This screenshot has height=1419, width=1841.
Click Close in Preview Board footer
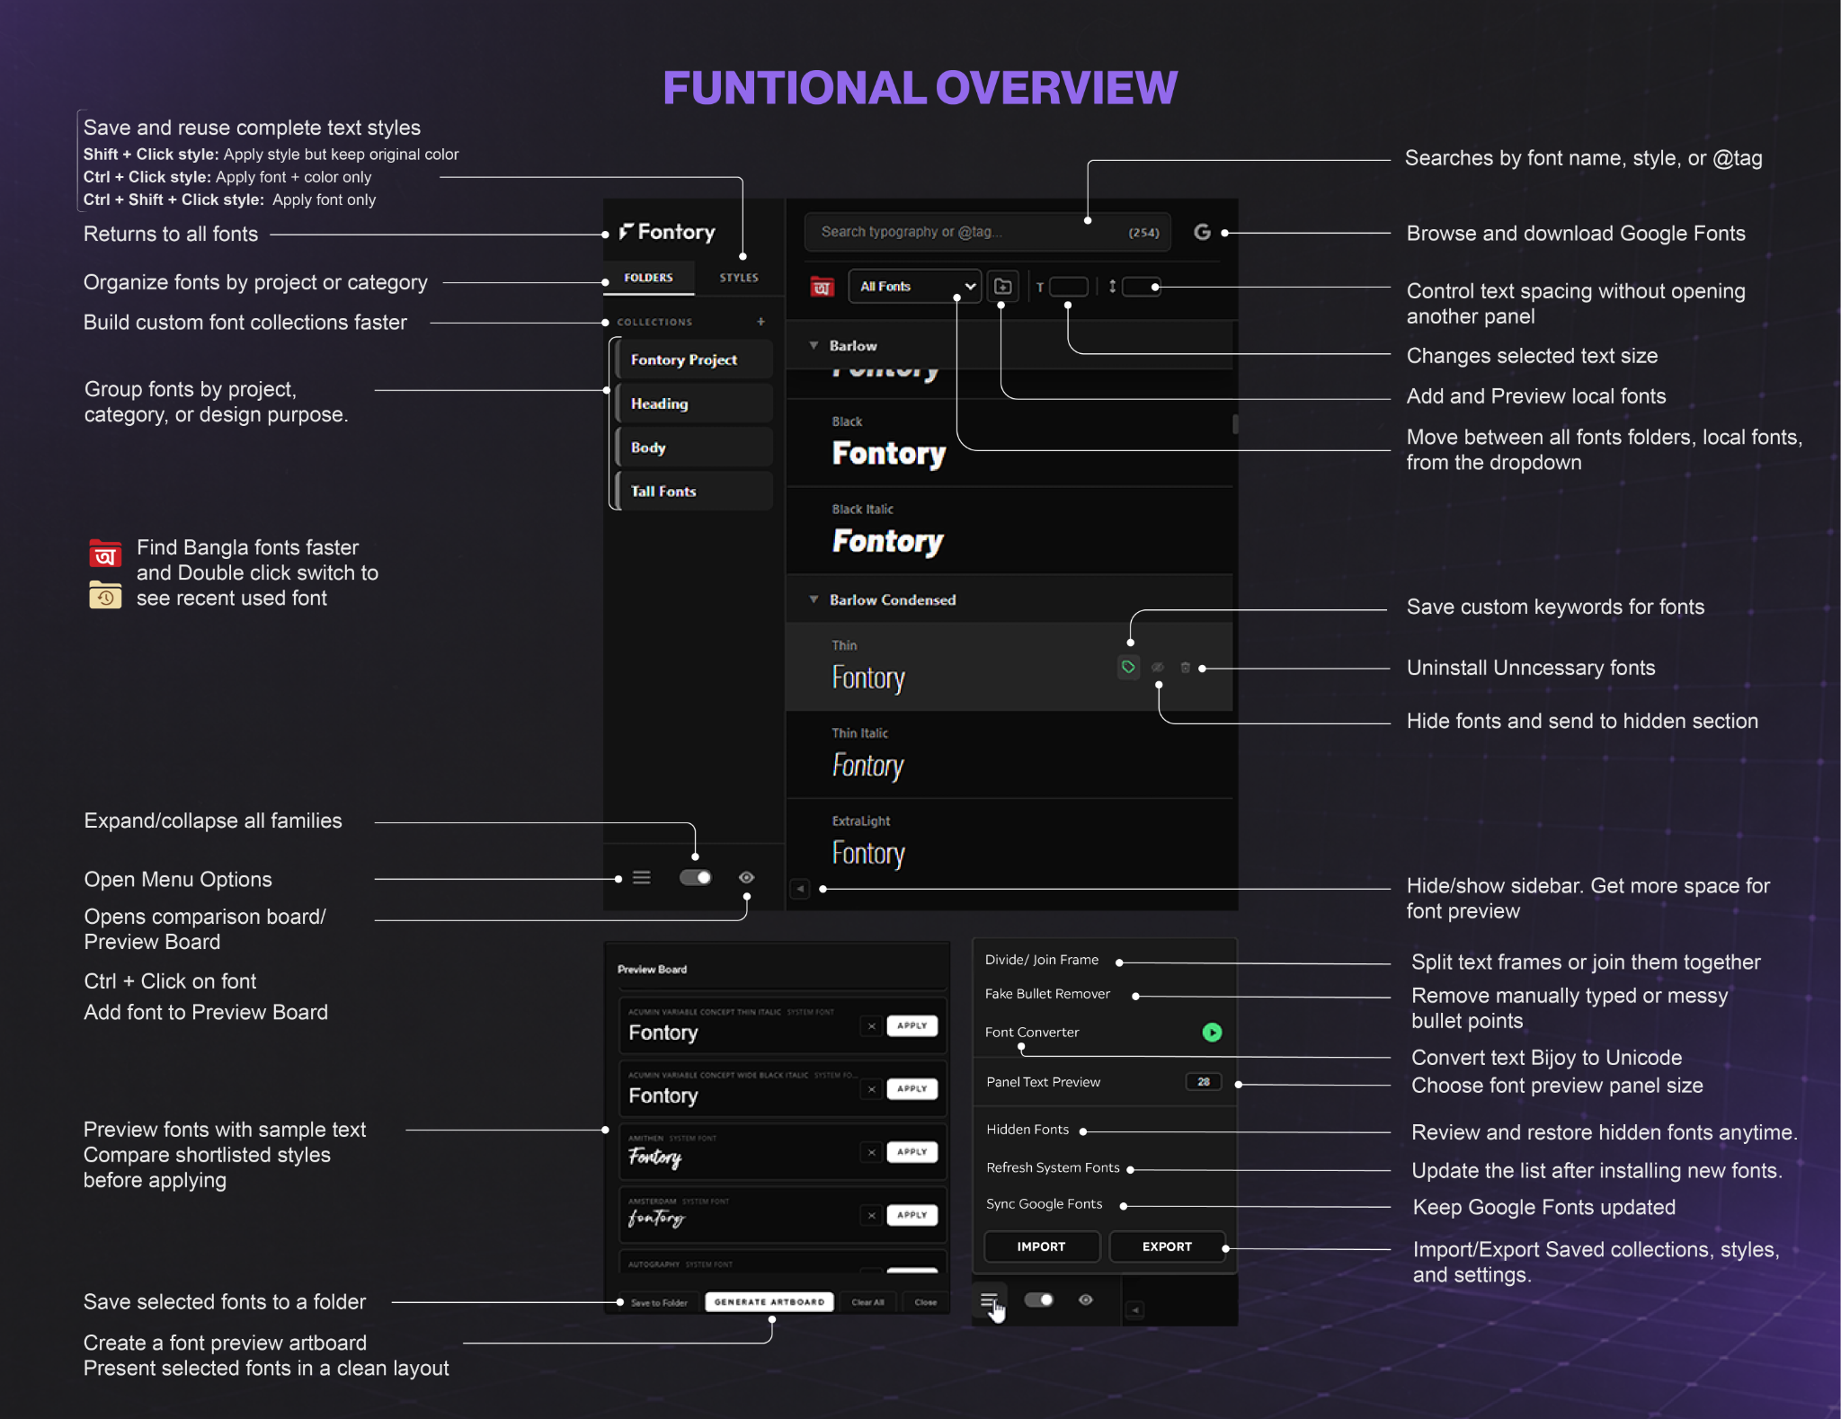[x=926, y=1302]
